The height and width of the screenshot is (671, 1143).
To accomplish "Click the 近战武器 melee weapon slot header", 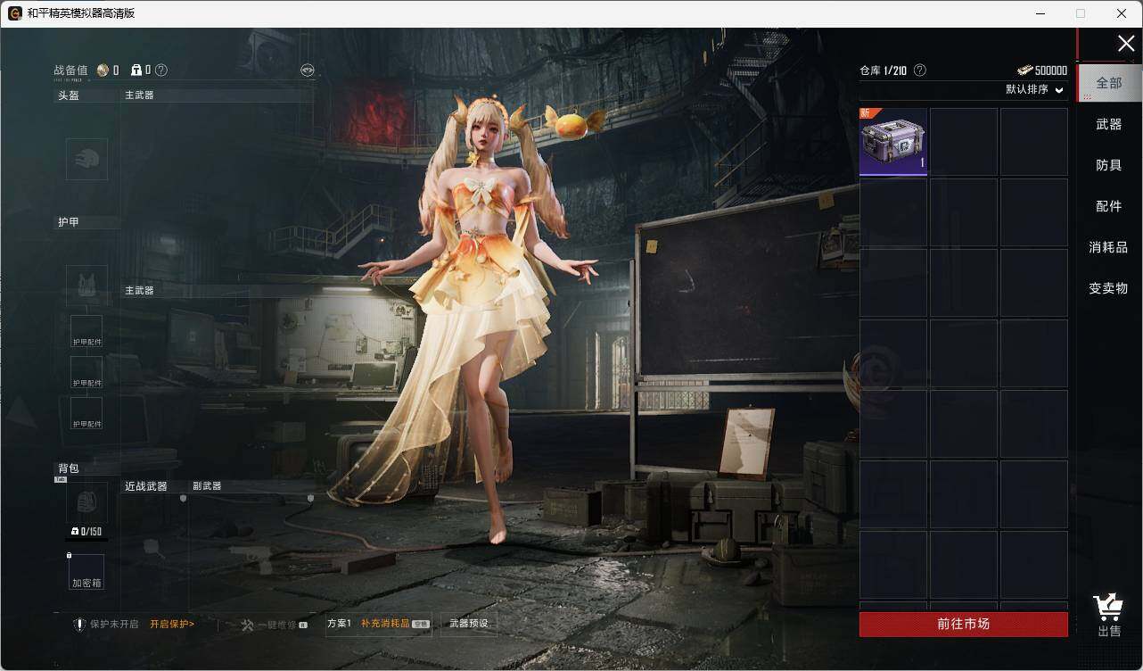I will coord(146,486).
